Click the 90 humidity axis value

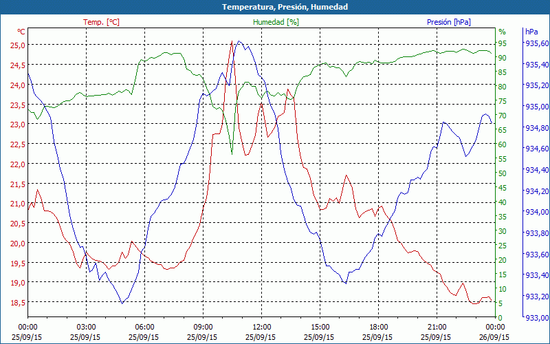pos(503,58)
